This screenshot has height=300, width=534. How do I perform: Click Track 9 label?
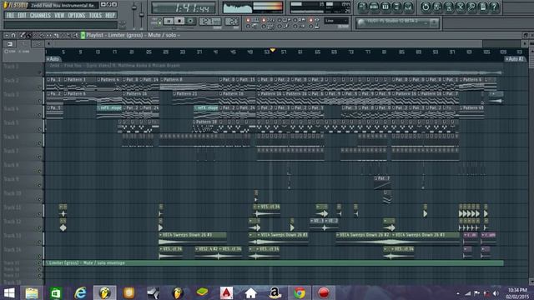11,178
